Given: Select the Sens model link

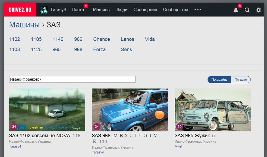Looking at the screenshot, I should click(127, 49).
